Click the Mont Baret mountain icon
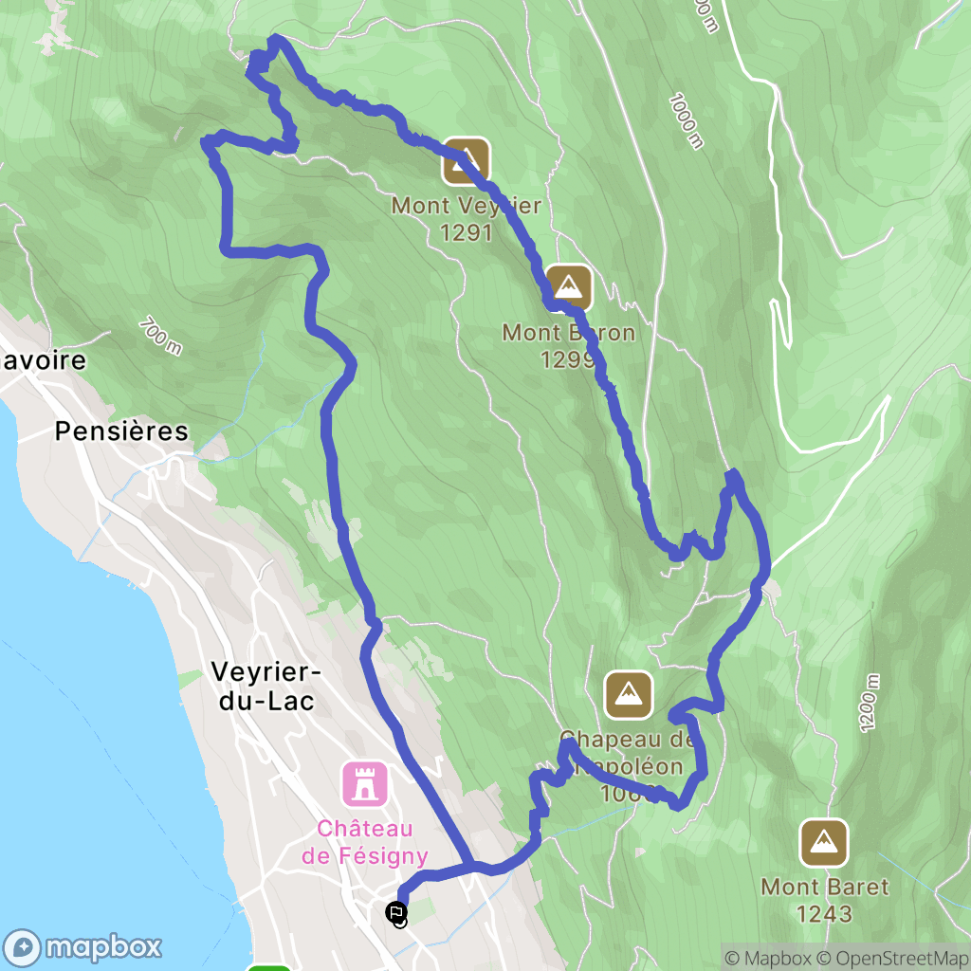This screenshot has width=971, height=971. (824, 843)
